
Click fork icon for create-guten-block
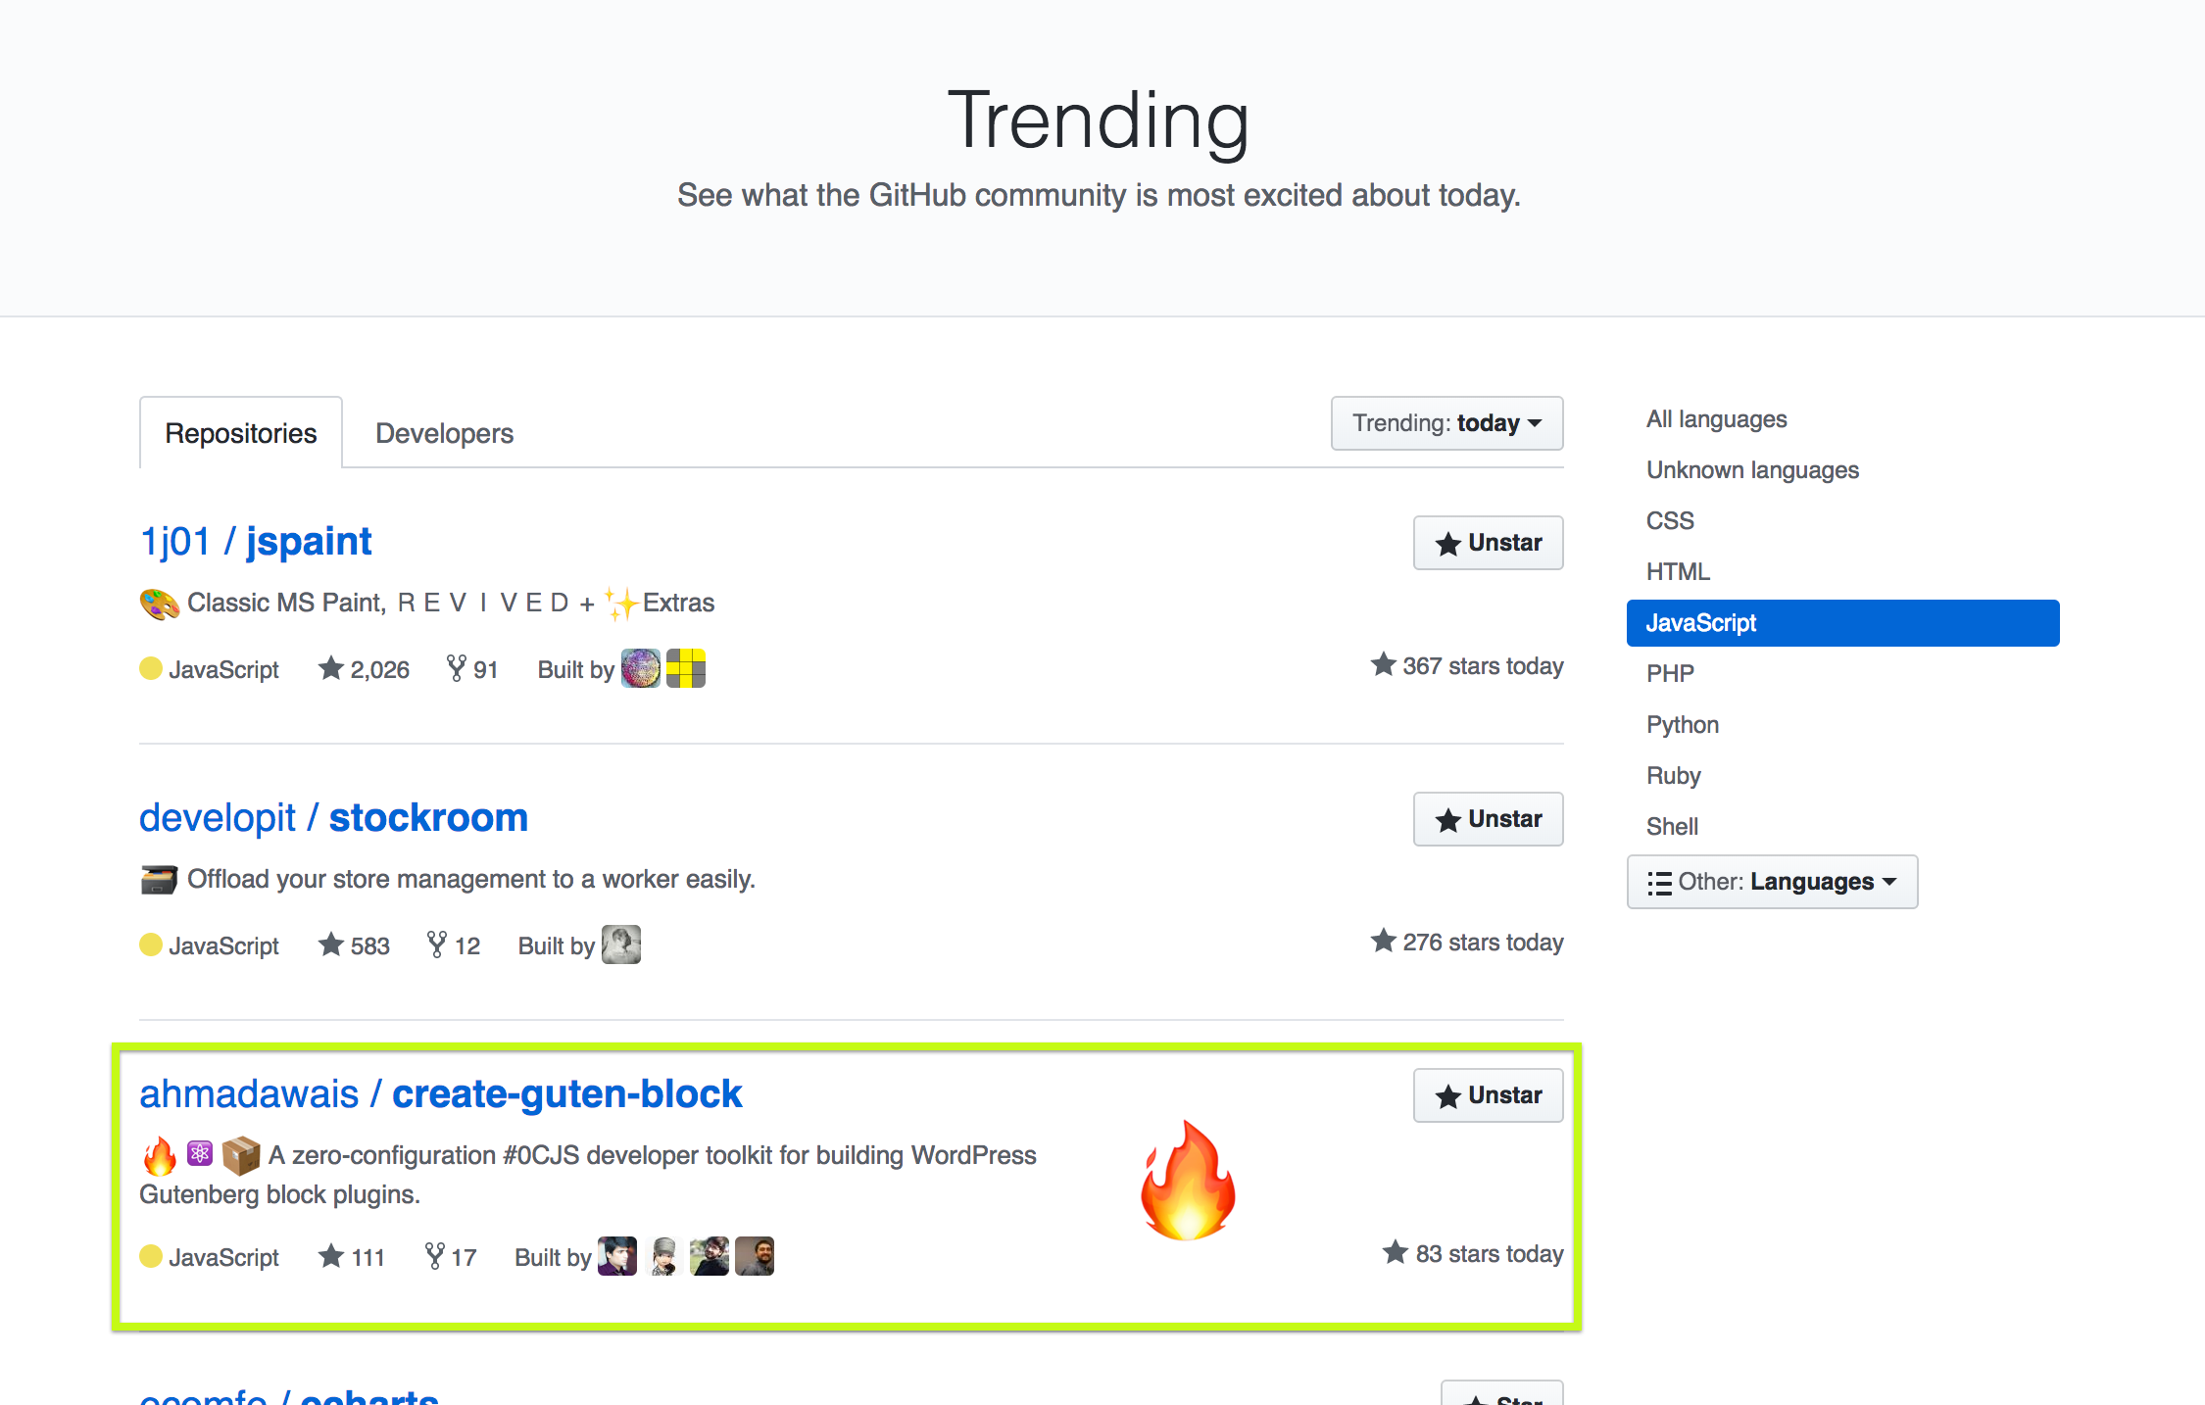(x=435, y=1256)
